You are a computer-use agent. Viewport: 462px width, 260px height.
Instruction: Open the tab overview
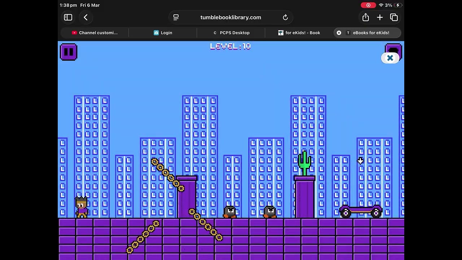pos(394,17)
